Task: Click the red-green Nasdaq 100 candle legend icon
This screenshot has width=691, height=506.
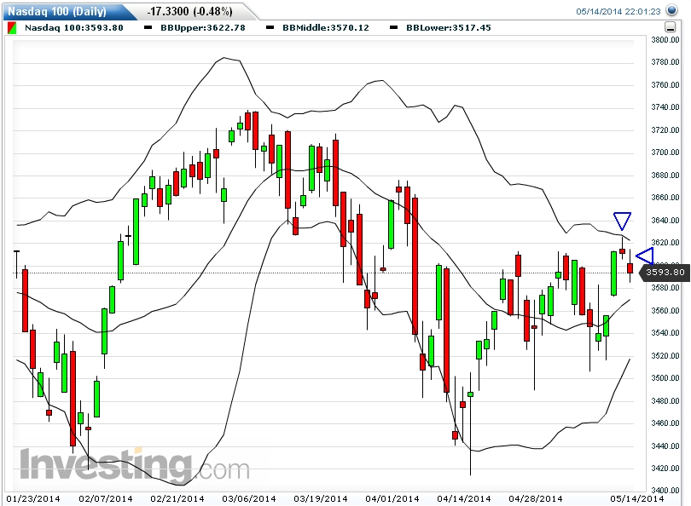Action: (x=12, y=28)
